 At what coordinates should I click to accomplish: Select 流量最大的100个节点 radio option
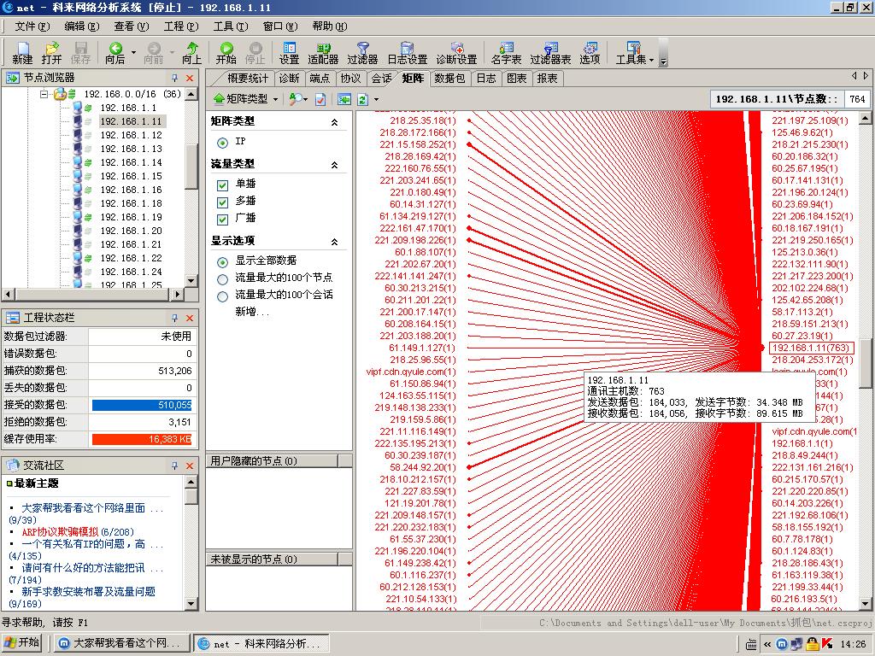[x=223, y=278]
